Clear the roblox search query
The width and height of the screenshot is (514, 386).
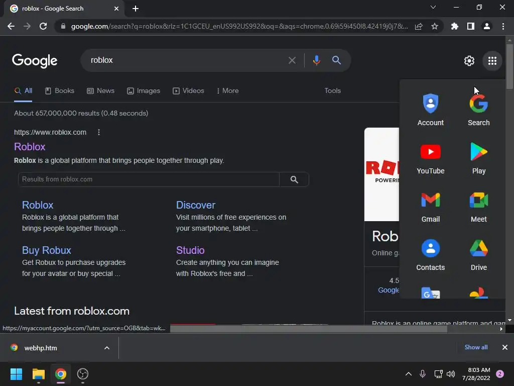(x=292, y=60)
